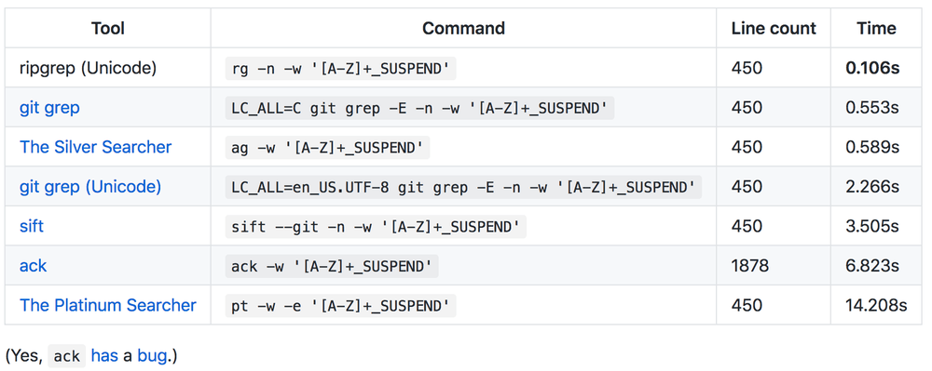Open the git grep link

(x=49, y=107)
